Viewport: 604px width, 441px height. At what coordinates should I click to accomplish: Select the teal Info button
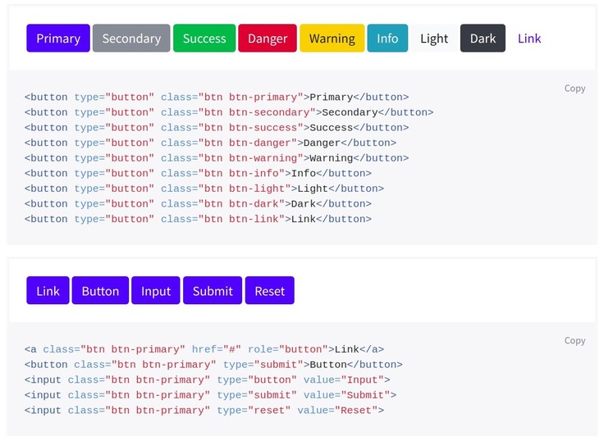coord(387,39)
